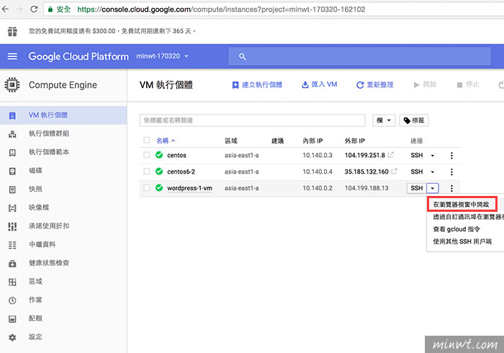This screenshot has height=353, width=504.
Task: Click the 標籤 labels button
Action: 414,120
